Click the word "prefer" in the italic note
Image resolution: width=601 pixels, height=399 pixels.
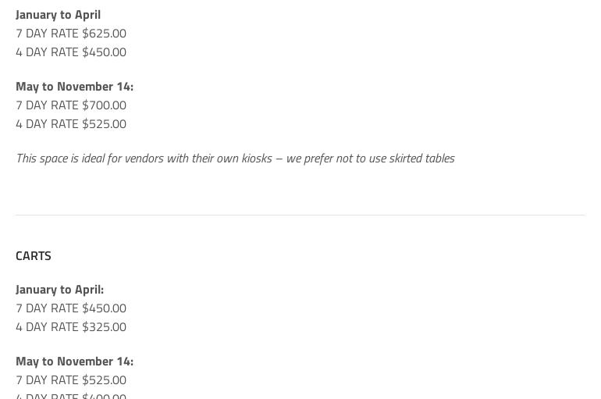tap(318, 159)
